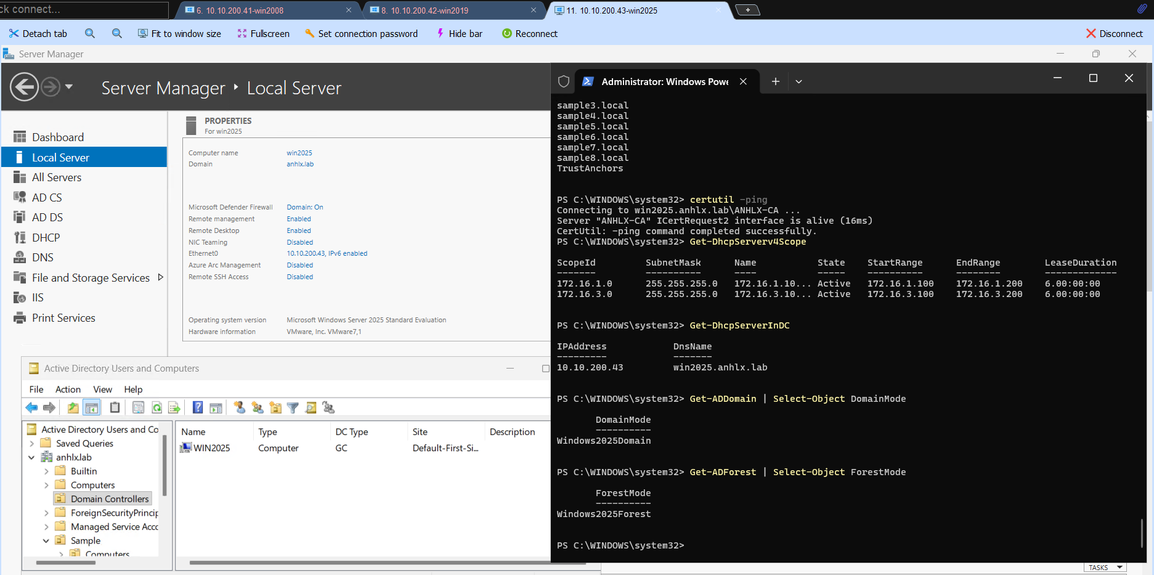Click Hide bar button
Screen dimensions: 1154x575
click(459, 33)
